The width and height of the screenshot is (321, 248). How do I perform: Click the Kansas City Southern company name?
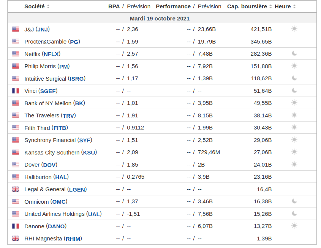pos(52,153)
